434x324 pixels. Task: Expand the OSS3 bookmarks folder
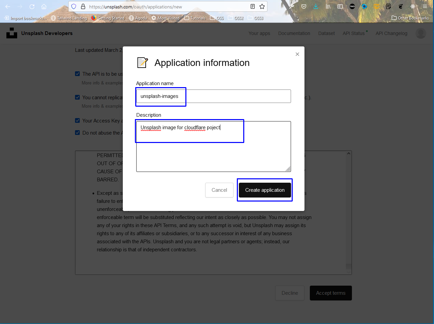[256, 18]
